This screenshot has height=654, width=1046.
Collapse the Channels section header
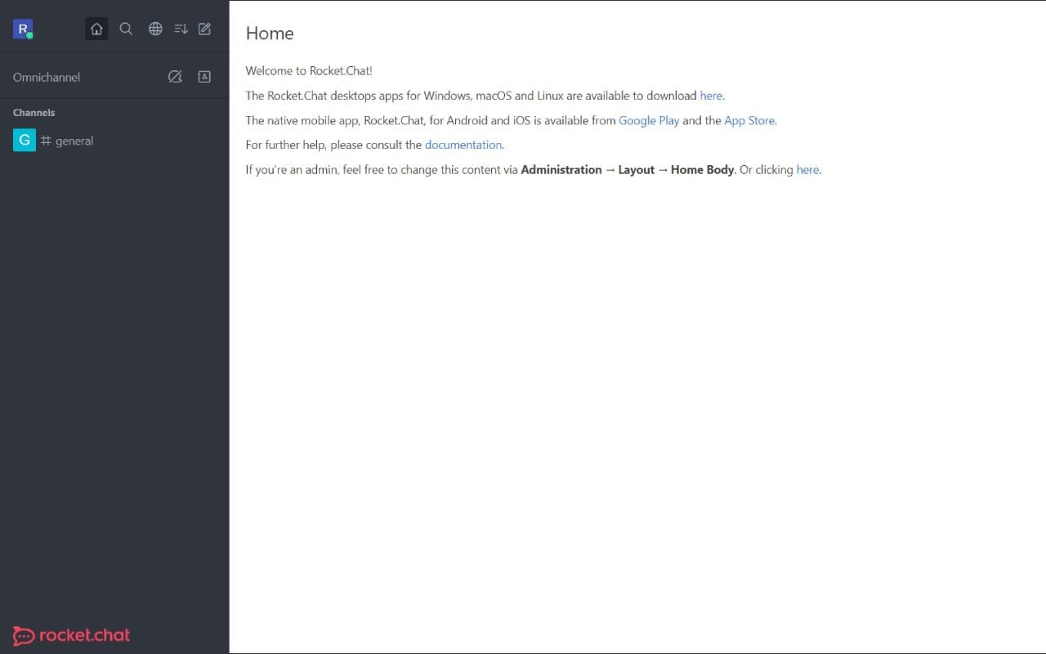[x=34, y=112]
